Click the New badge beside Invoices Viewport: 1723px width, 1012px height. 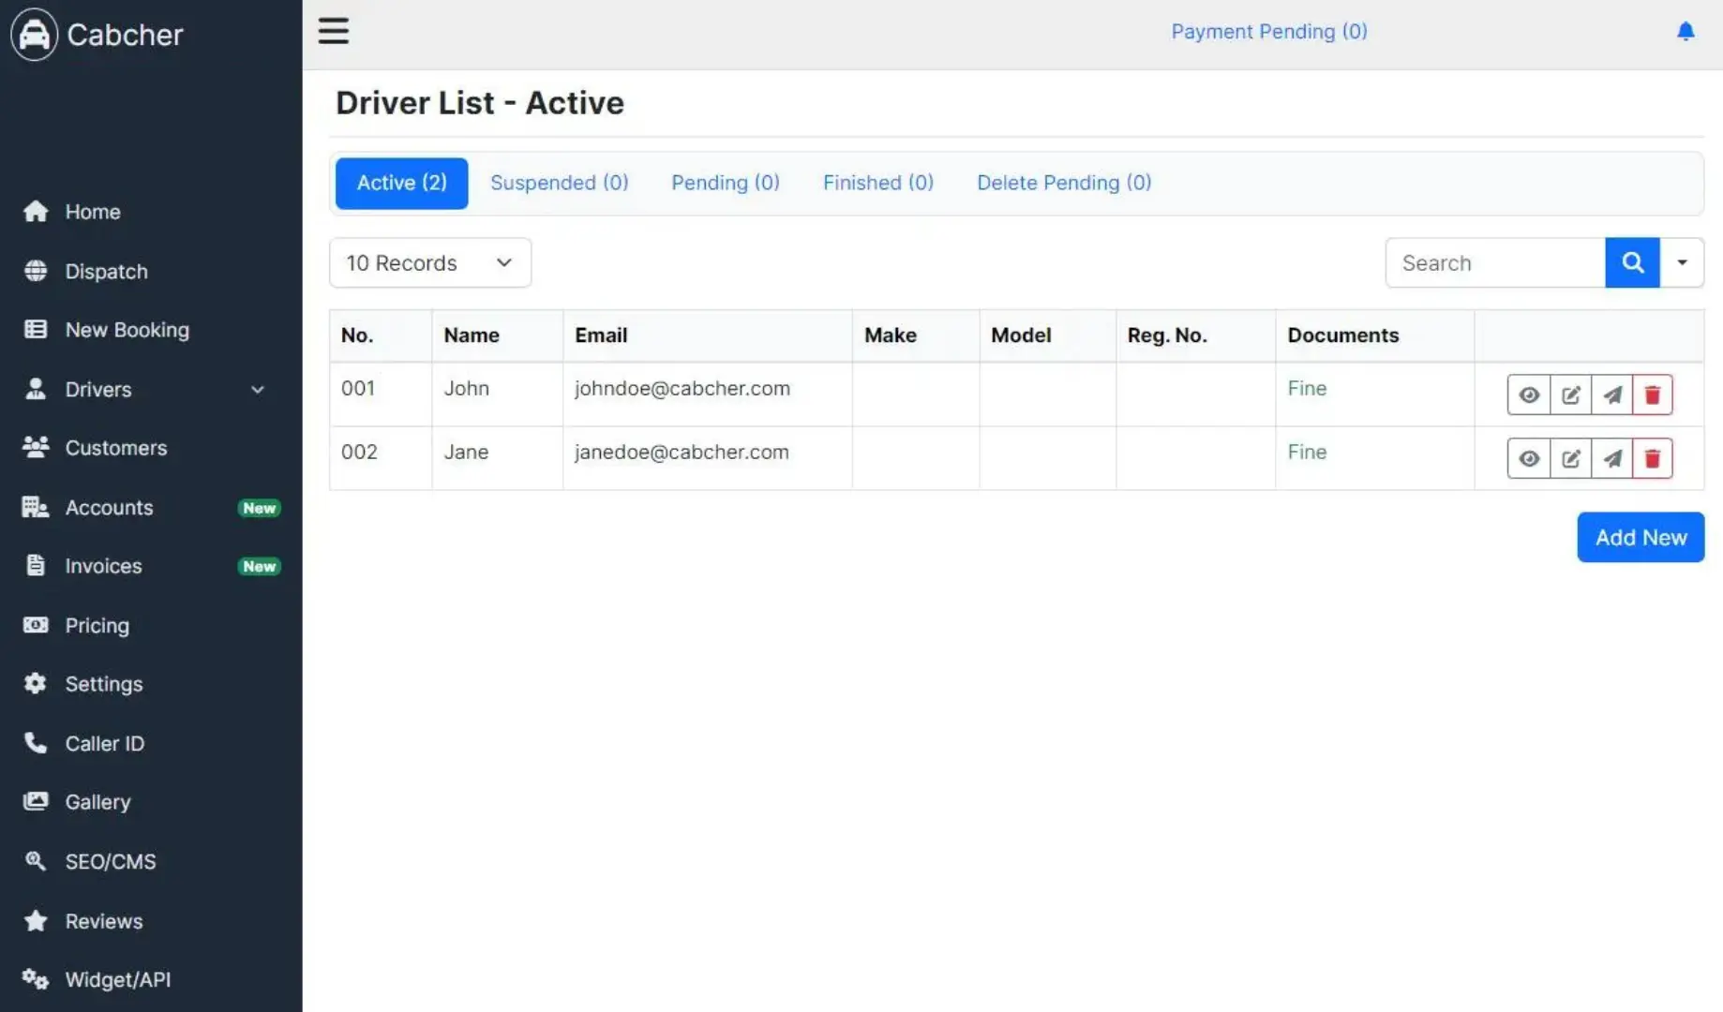point(260,566)
